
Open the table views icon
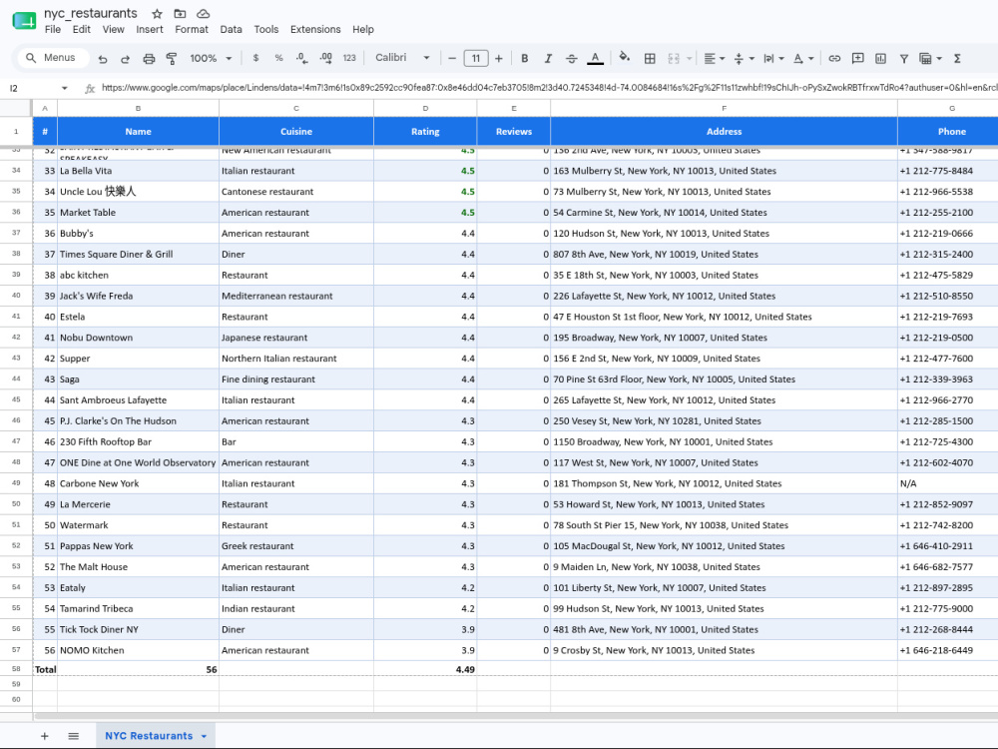[925, 58]
